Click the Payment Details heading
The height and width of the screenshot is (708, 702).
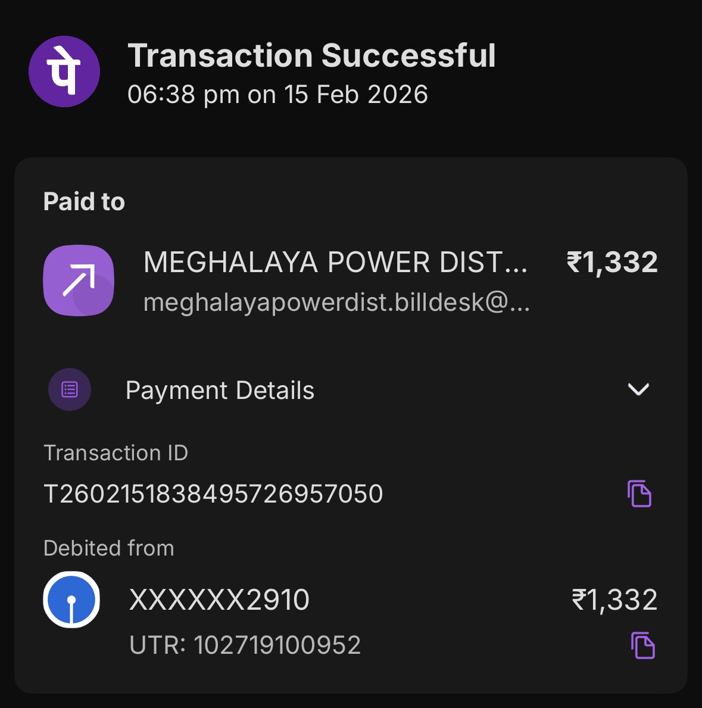click(x=220, y=391)
